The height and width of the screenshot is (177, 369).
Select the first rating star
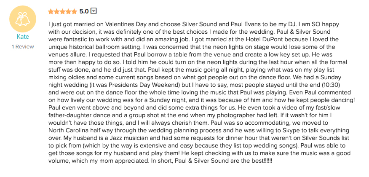click(x=51, y=11)
